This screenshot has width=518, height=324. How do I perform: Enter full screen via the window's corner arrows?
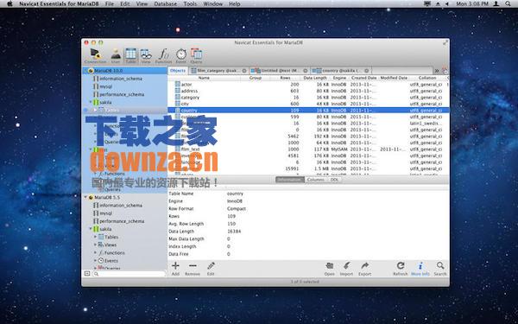pos(445,42)
